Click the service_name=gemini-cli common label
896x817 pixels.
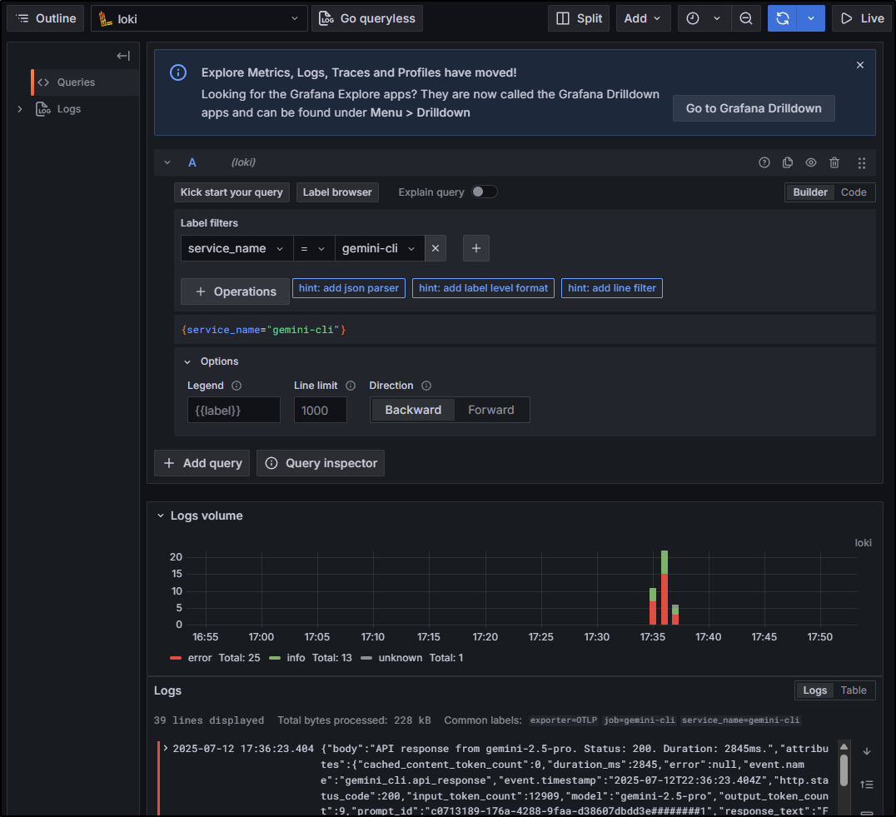pyautogui.click(x=740, y=720)
